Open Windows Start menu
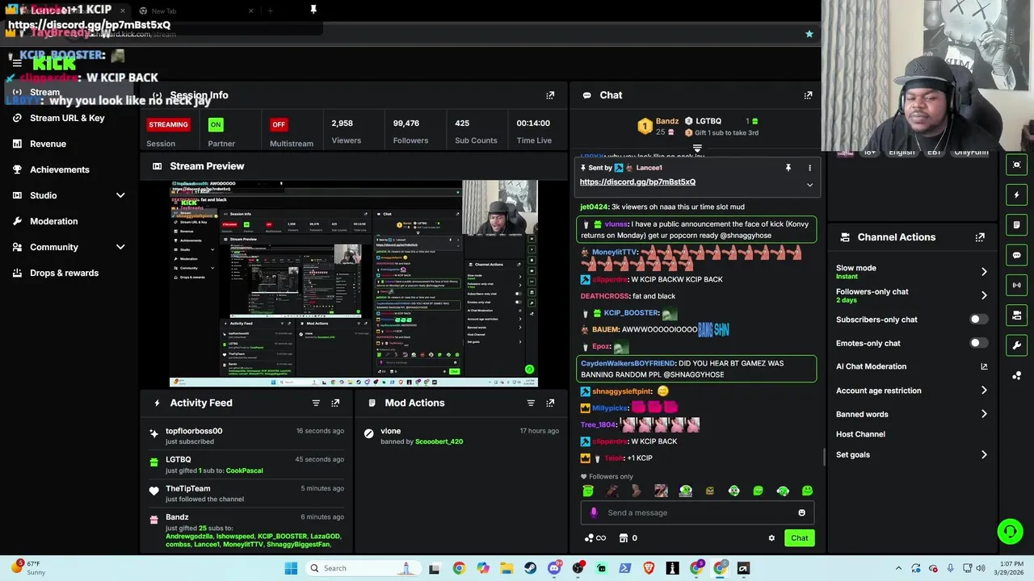Screen dimensions: 1034x581 pos(291,568)
